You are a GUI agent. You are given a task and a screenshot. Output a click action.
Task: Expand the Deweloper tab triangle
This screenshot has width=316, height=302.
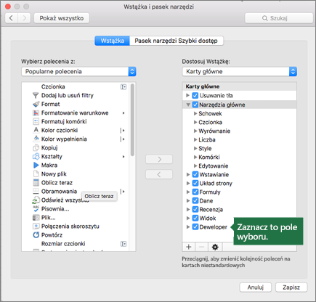[x=188, y=226]
